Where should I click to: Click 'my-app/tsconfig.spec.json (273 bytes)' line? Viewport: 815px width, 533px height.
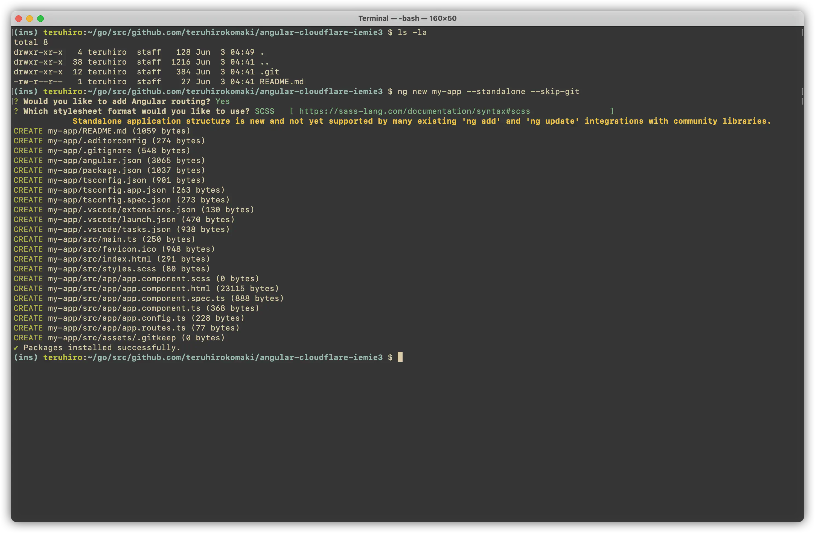(x=121, y=200)
